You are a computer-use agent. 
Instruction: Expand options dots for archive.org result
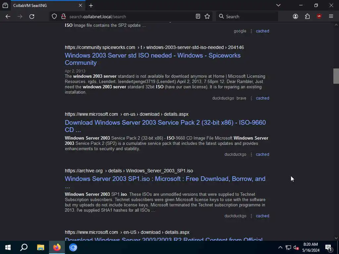(x=251, y=216)
